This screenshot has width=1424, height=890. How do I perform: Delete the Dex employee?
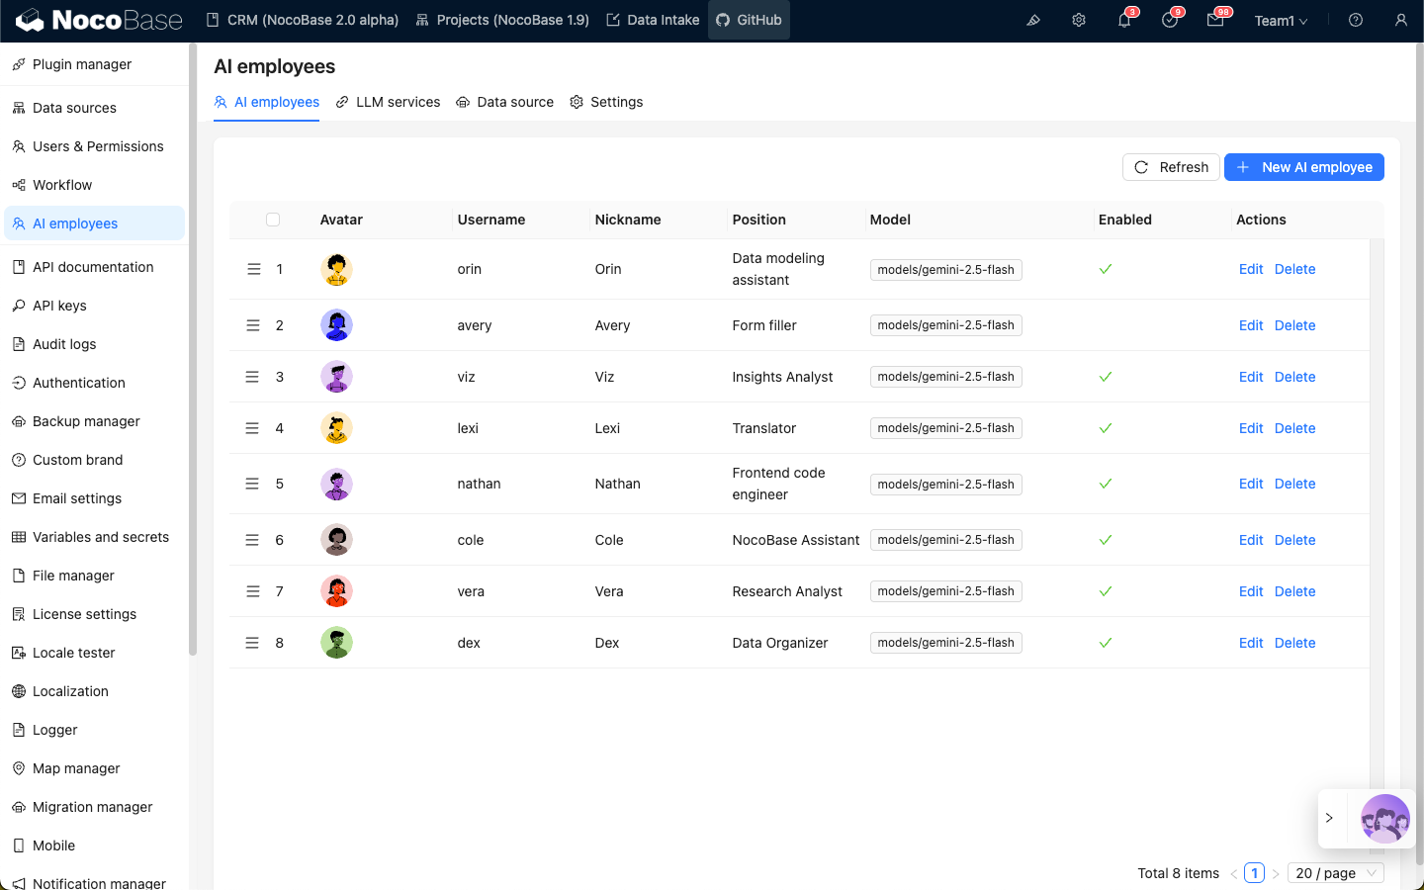coord(1294,643)
